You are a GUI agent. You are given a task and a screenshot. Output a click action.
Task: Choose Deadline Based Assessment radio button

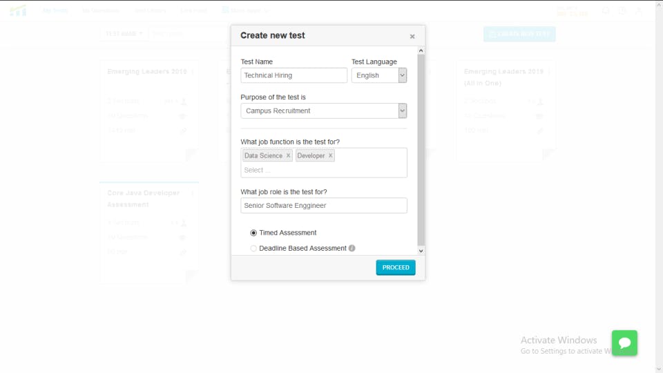point(253,248)
